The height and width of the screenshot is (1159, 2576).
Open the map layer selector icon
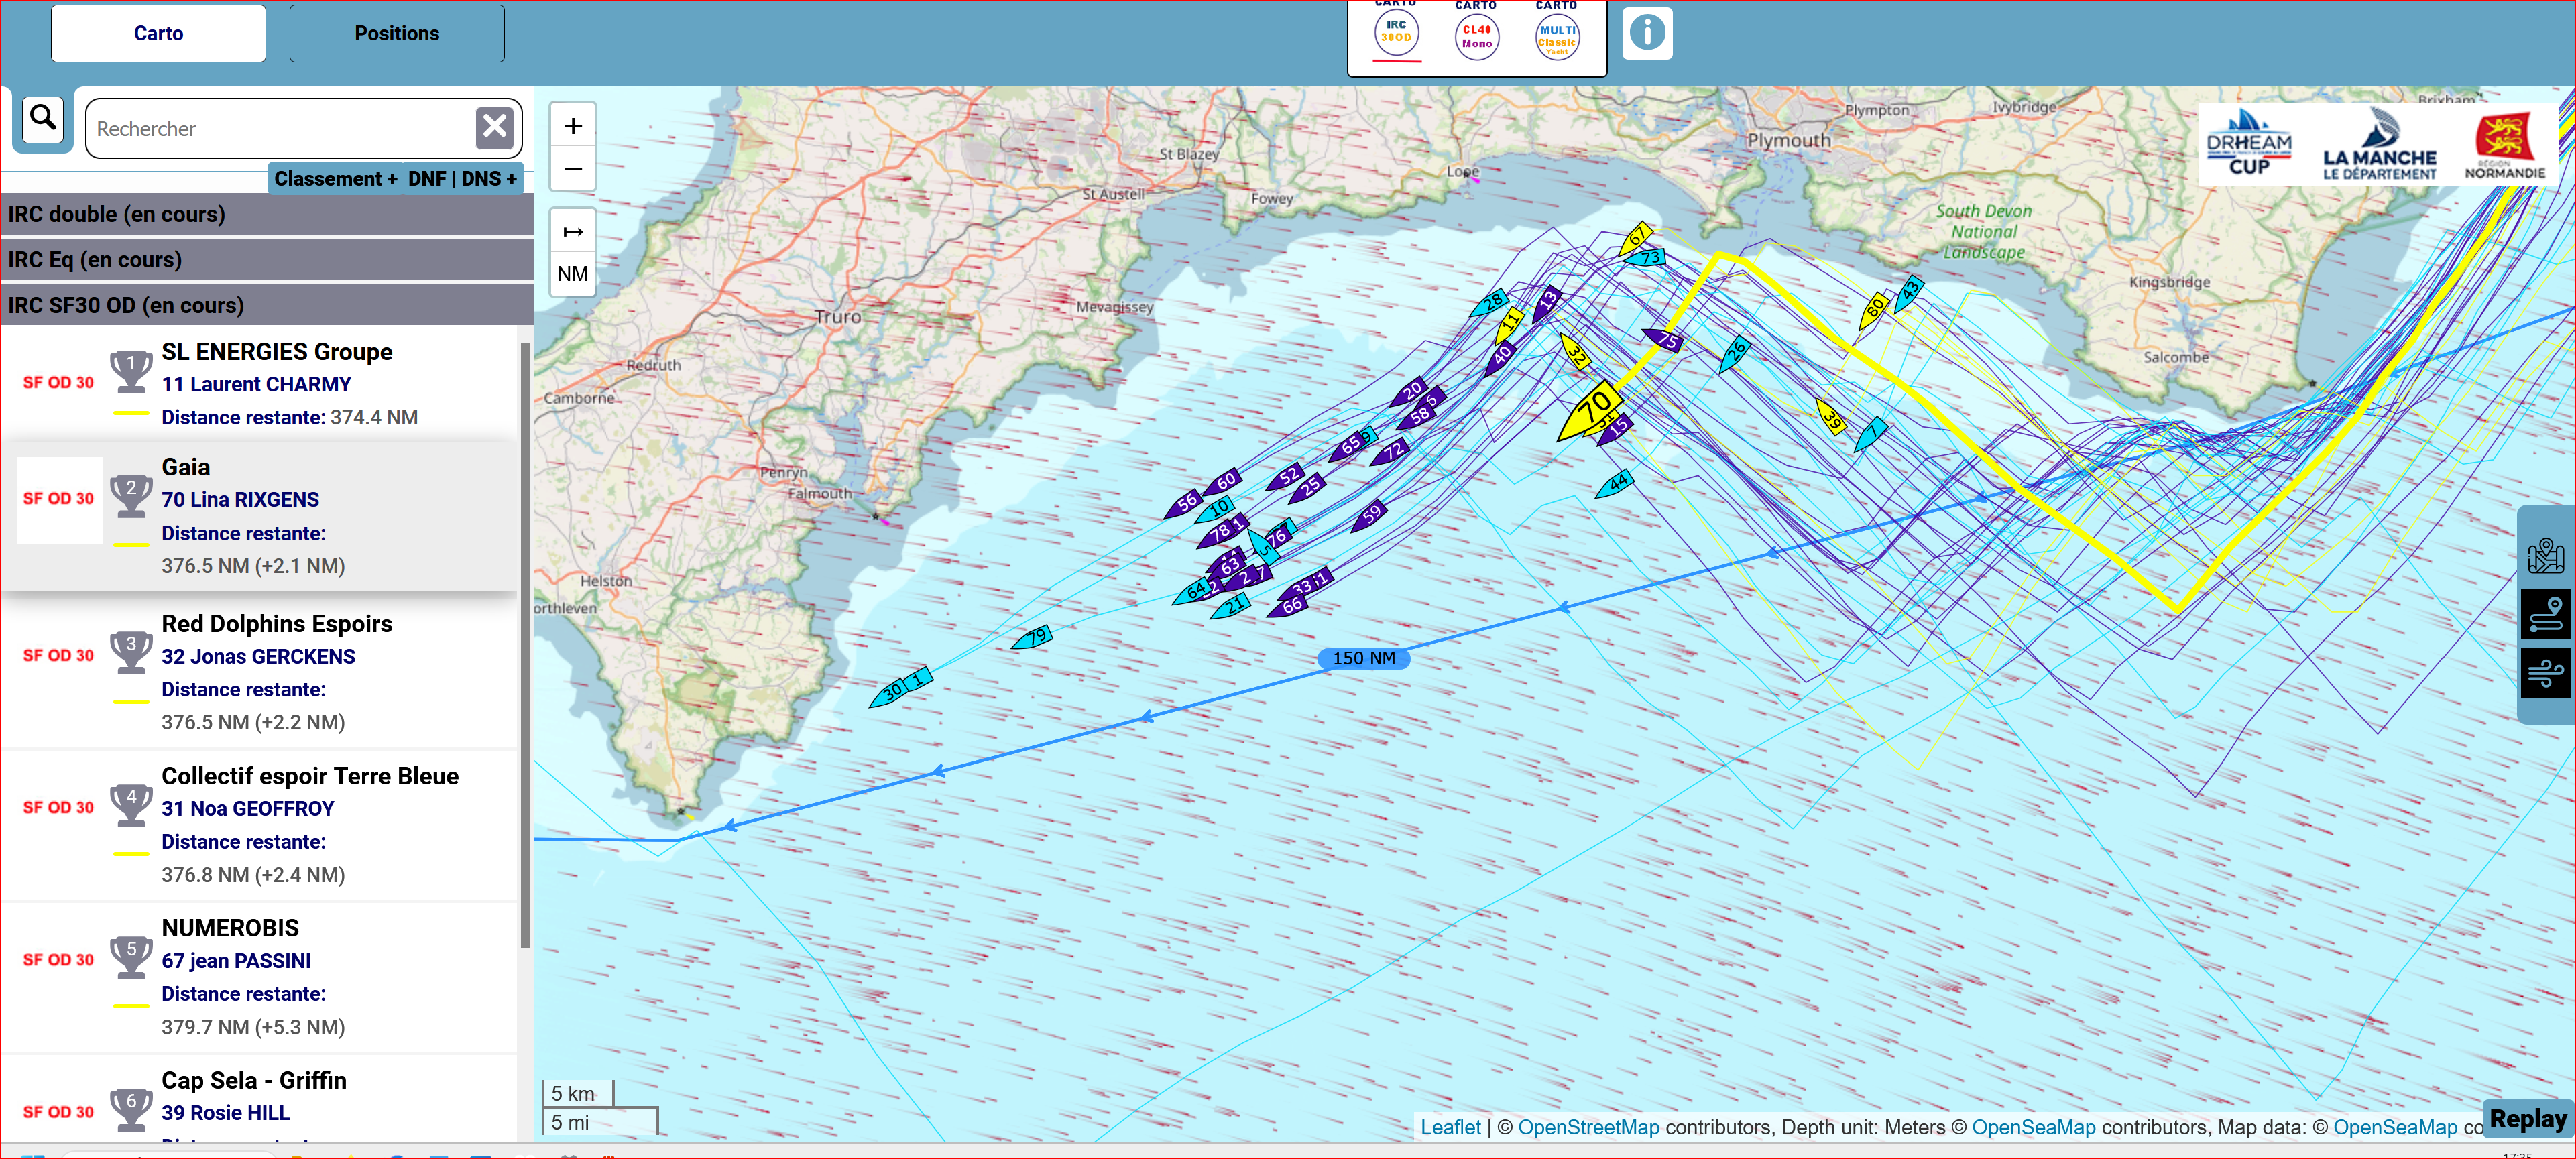coord(2546,556)
